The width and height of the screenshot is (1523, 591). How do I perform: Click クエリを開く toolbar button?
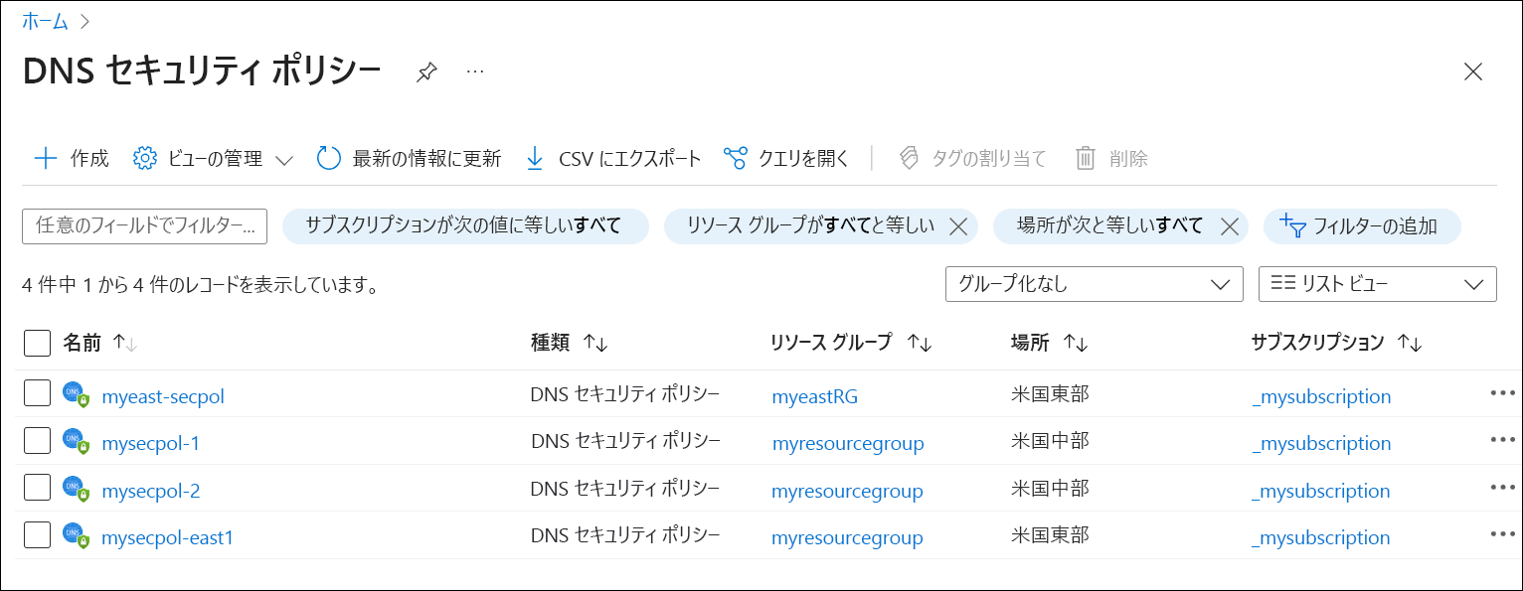[786, 158]
